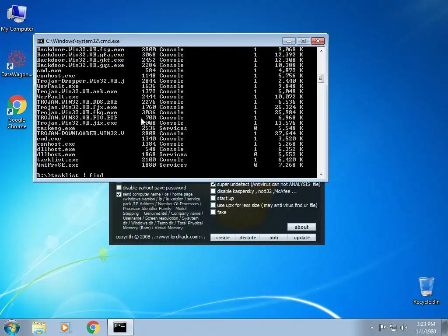Image resolution: width=448 pixels, height=336 pixels.
Task: Toggle the fake checkbox
Action: [x=213, y=212]
